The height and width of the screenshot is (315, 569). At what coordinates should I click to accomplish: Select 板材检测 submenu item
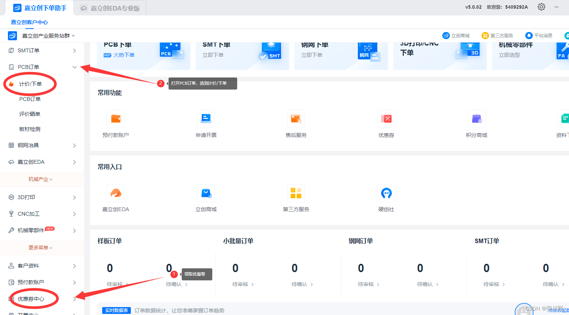pyautogui.click(x=30, y=129)
